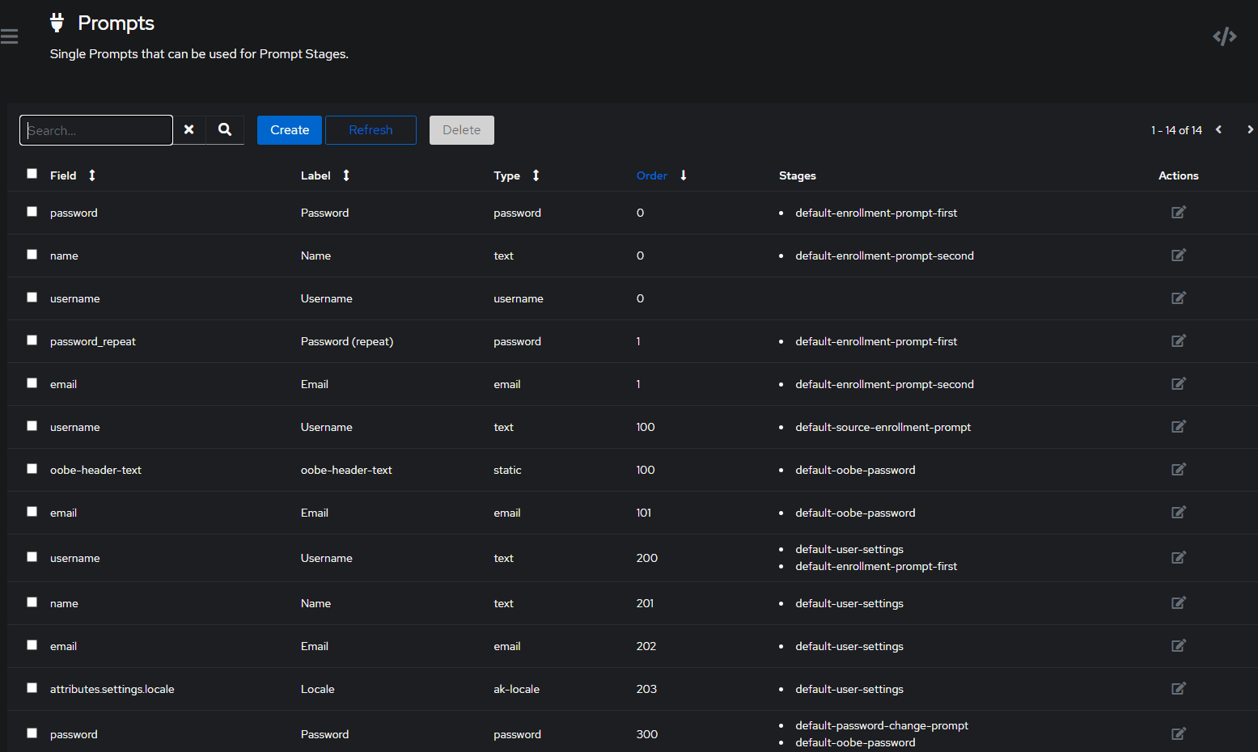Toggle sort direction on Order column
The width and height of the screenshot is (1258, 752).
coord(661,175)
